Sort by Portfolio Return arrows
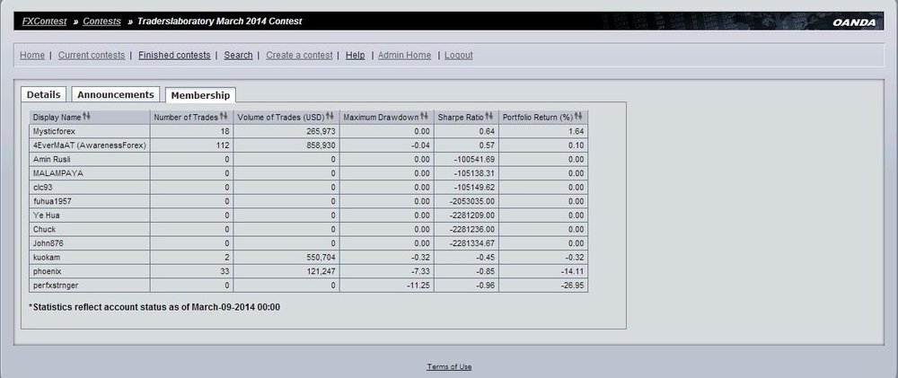Screen dimensions: 898x378 pos(578,116)
